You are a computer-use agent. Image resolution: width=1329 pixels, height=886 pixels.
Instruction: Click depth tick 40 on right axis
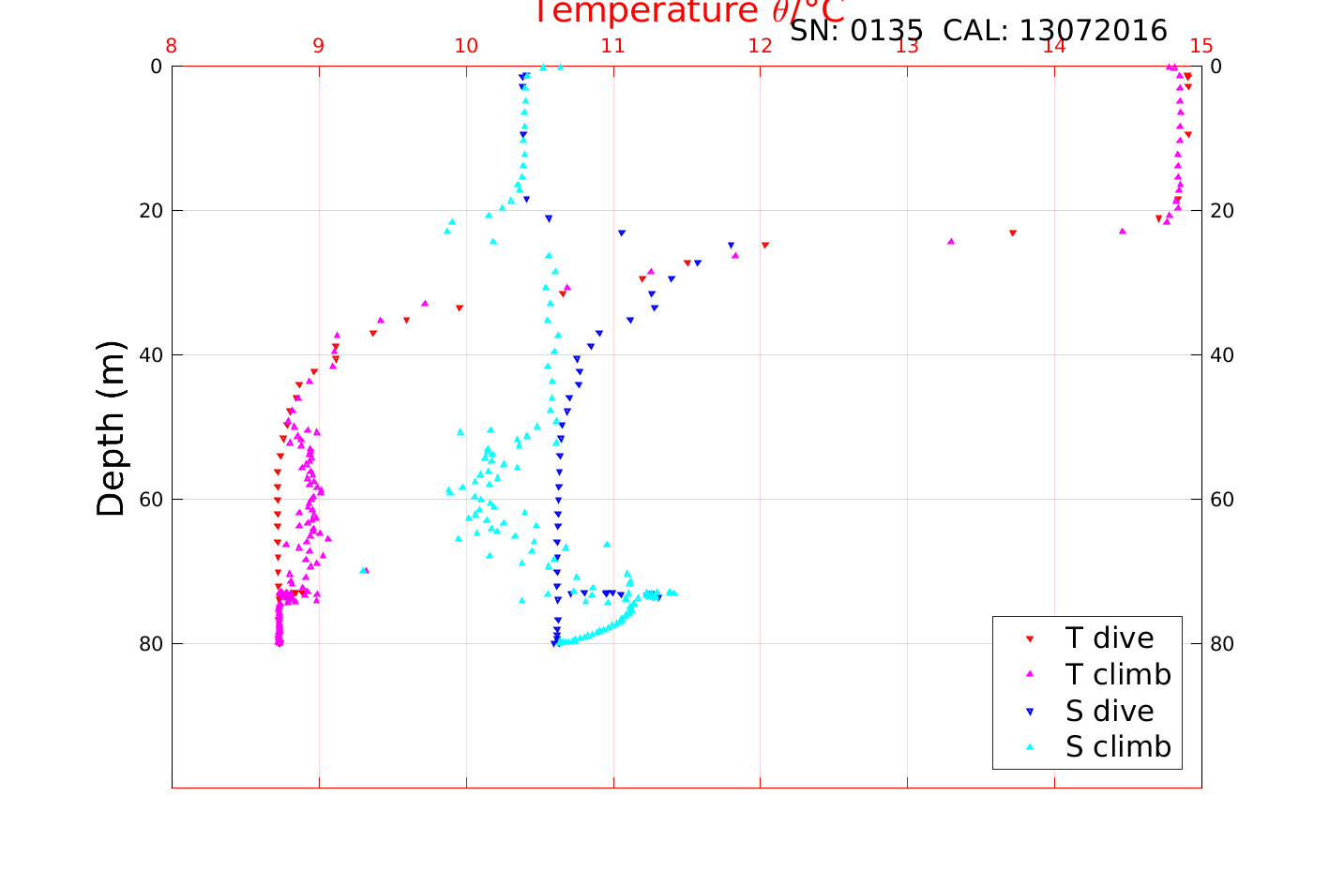tap(1222, 355)
